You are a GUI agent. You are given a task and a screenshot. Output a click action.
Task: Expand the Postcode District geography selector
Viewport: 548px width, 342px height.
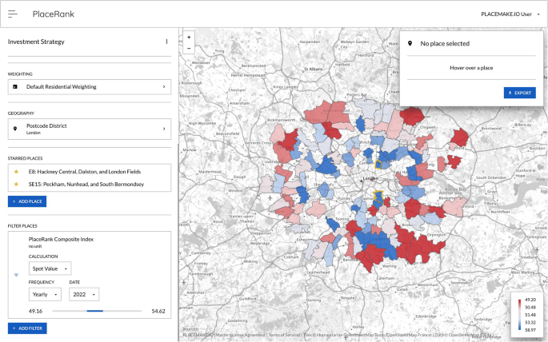(x=163, y=129)
